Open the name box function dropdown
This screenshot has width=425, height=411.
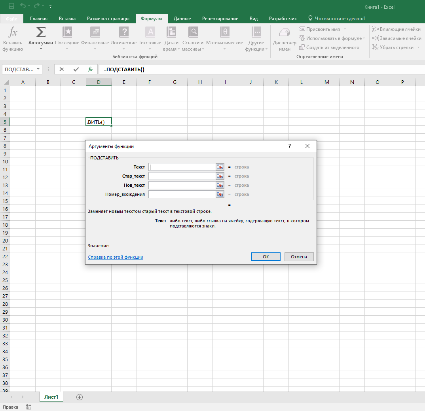pyautogui.click(x=38, y=69)
